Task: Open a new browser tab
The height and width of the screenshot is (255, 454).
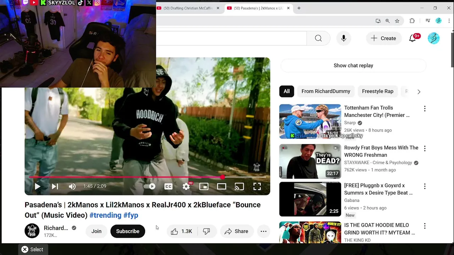Action: click(x=299, y=8)
